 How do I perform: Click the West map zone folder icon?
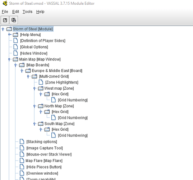(x=41, y=88)
